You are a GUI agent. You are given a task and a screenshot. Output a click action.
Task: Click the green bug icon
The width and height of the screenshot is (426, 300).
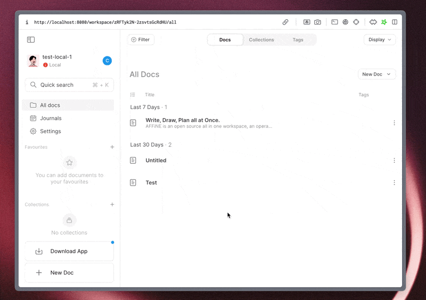[384, 22]
